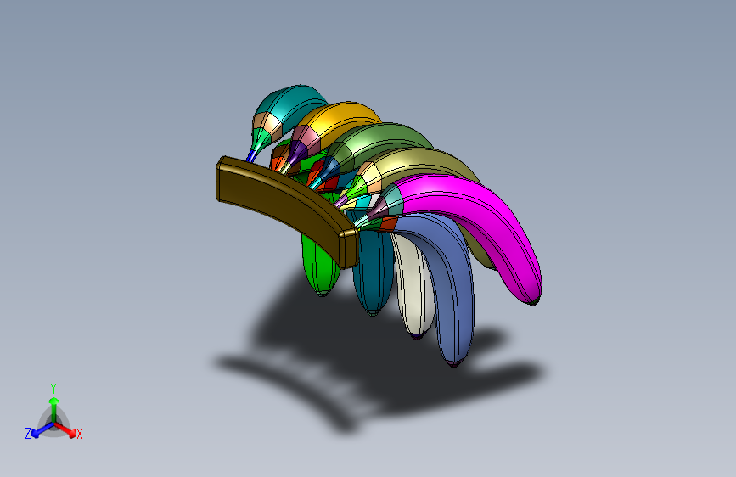Click the red X axis of the orientation triad

[x=65, y=429]
